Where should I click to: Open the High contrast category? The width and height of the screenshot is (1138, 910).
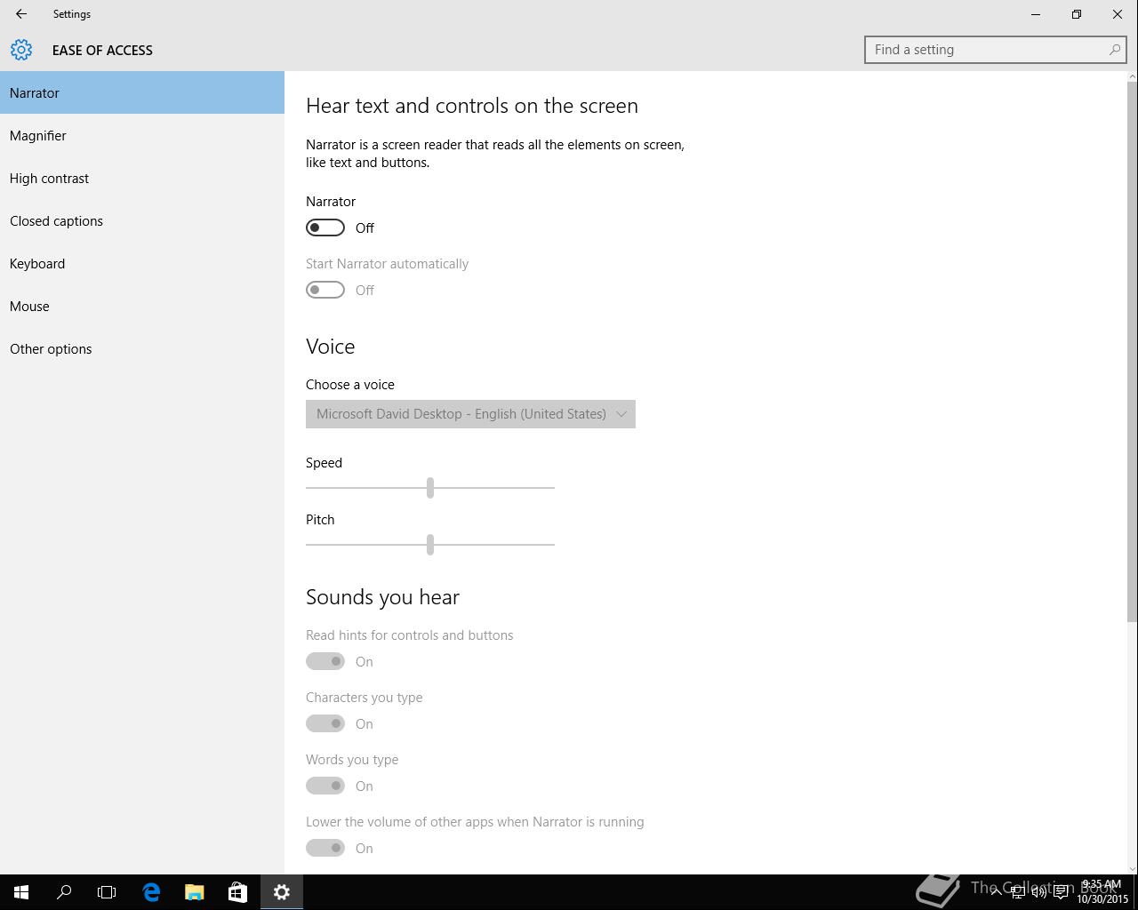click(142, 178)
